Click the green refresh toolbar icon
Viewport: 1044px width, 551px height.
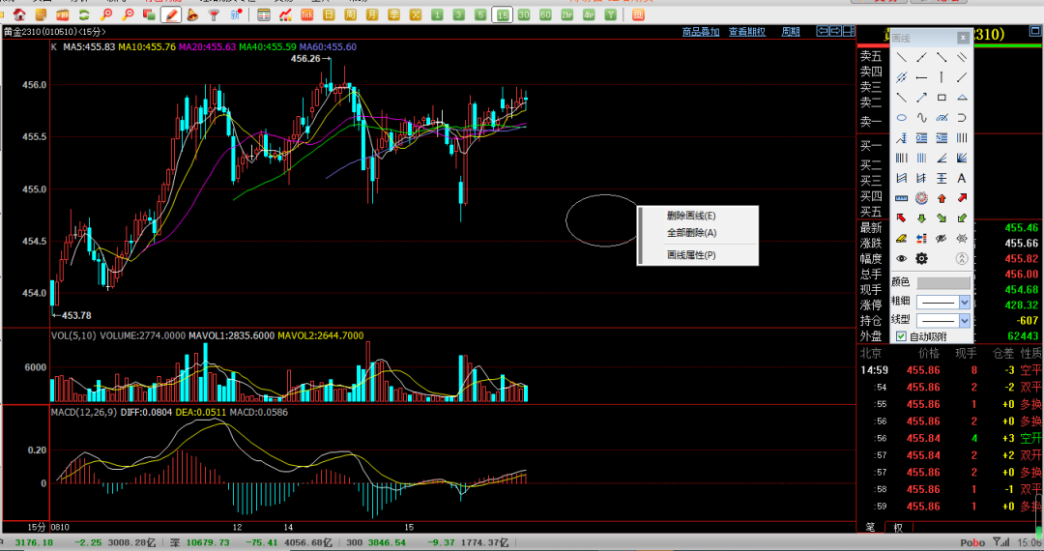click(x=84, y=14)
